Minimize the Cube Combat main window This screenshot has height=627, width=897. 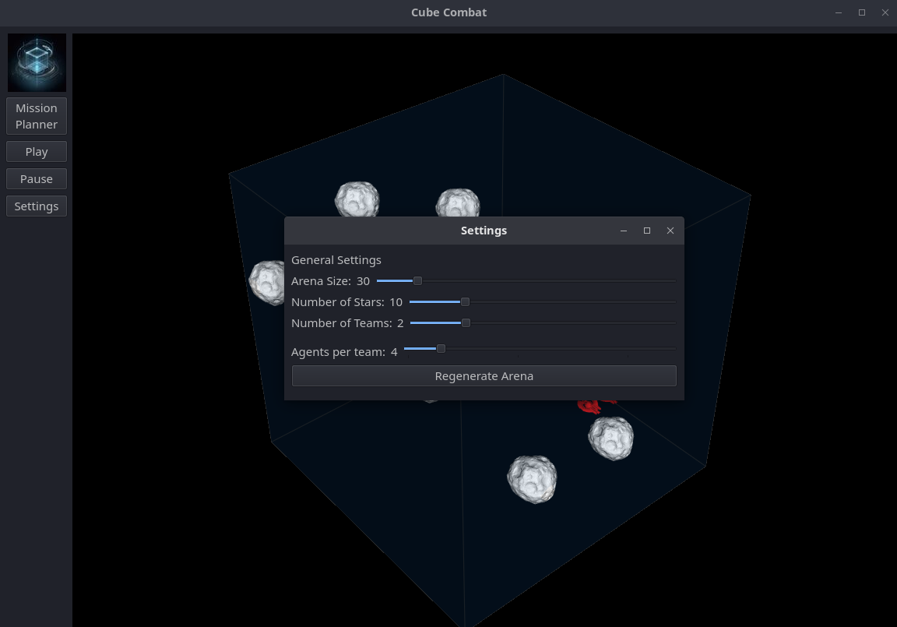coord(839,12)
